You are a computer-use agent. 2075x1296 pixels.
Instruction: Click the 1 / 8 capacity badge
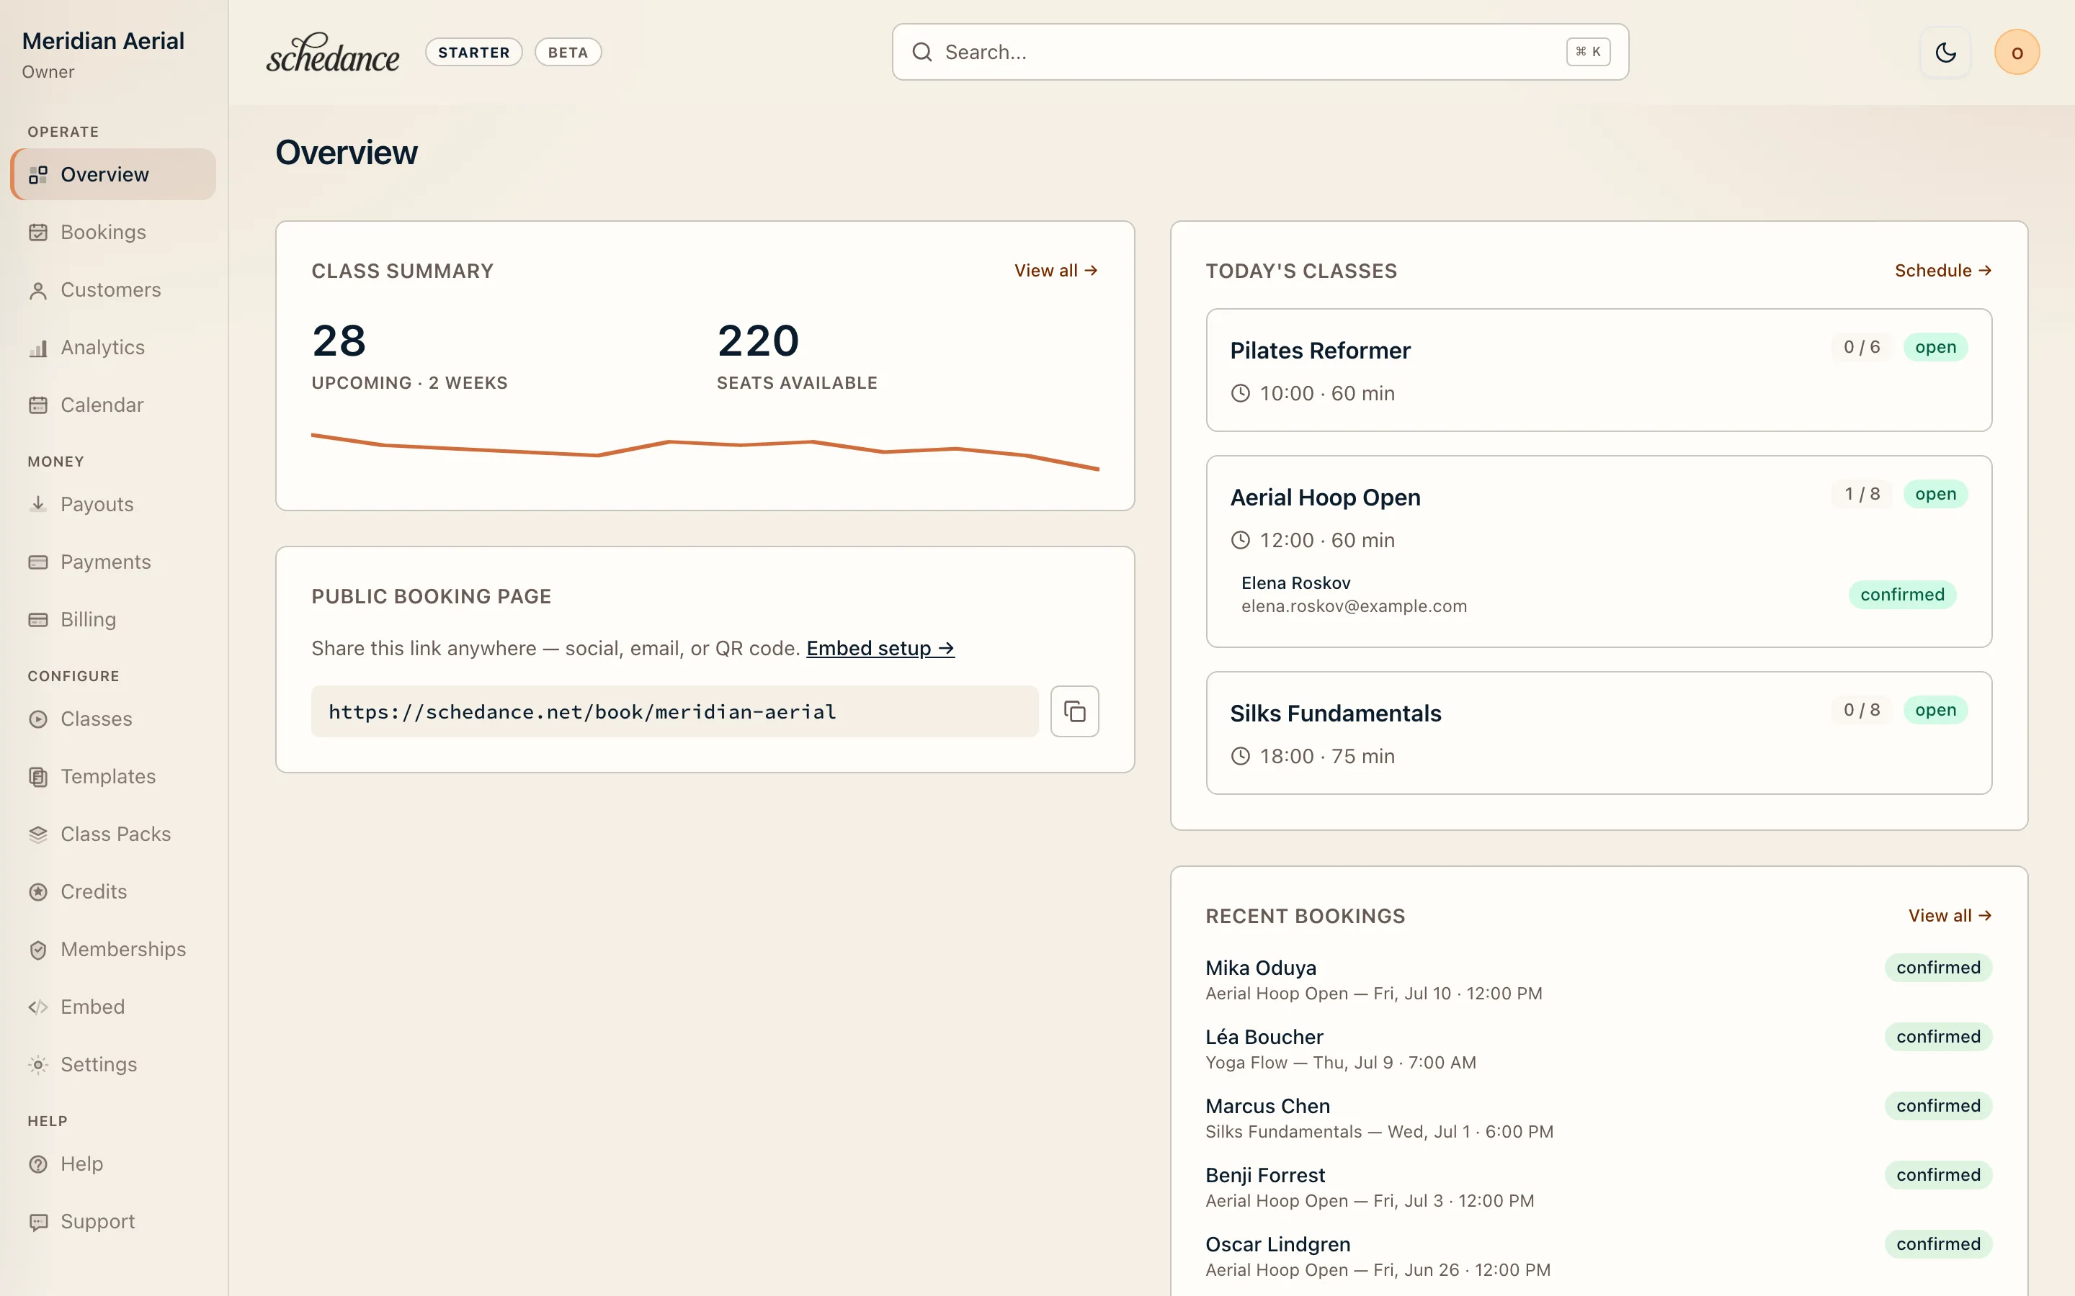click(x=1862, y=494)
